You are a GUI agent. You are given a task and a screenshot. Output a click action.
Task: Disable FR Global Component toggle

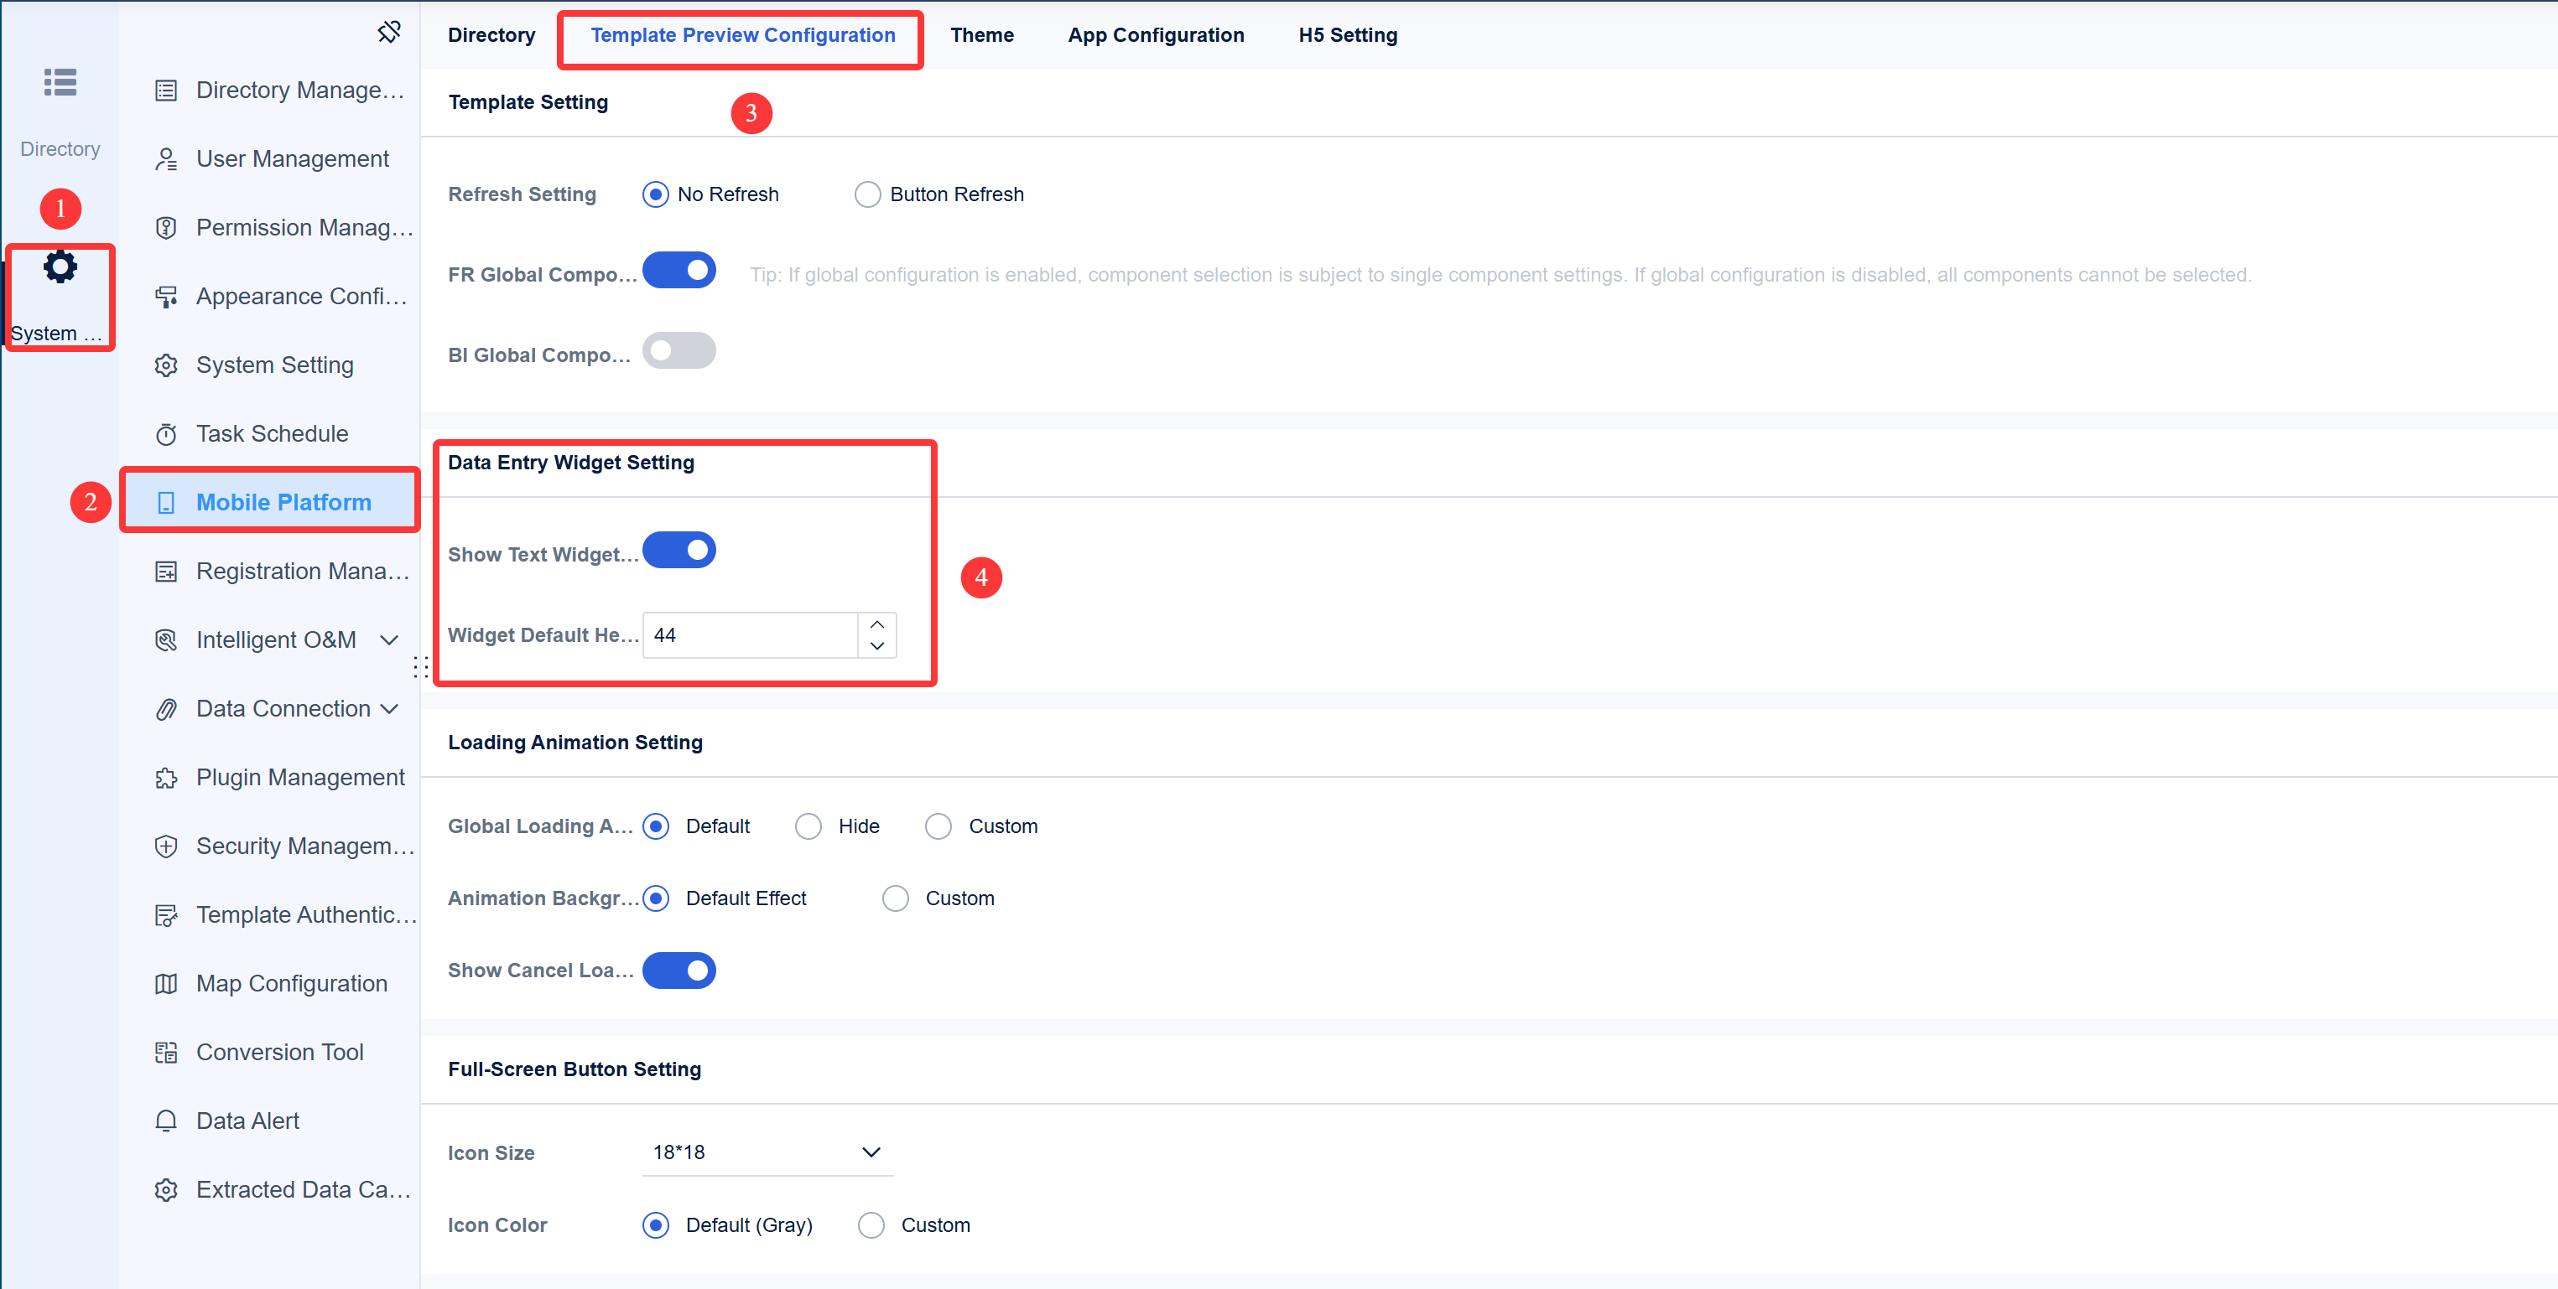click(x=679, y=270)
